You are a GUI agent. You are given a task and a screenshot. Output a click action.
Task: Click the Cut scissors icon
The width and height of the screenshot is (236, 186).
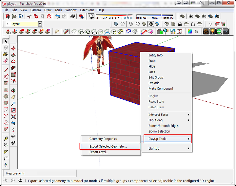tap(29, 16)
